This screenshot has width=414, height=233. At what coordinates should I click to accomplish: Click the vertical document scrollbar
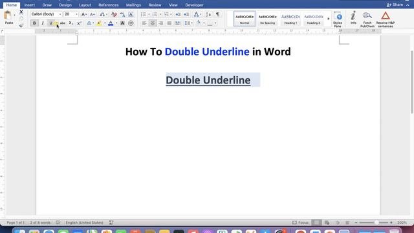pyautogui.click(x=412, y=82)
